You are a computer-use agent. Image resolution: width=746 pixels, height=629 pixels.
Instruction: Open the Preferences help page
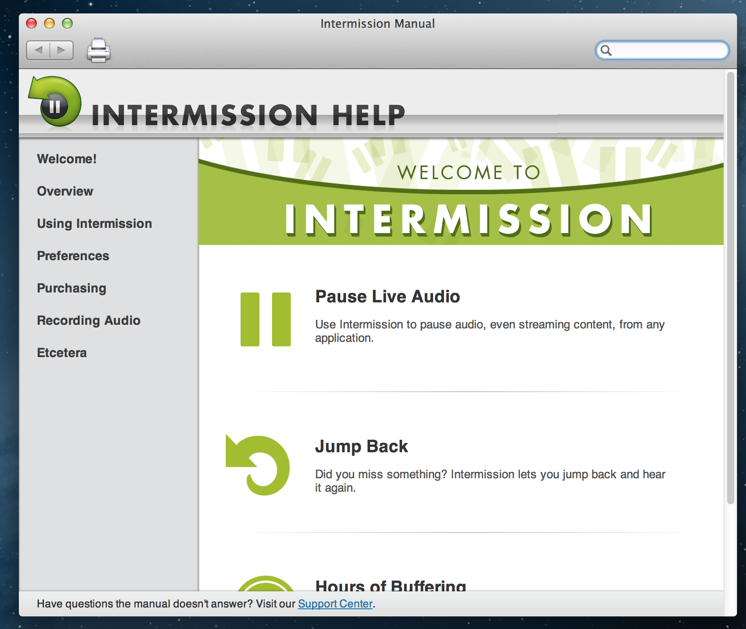click(x=73, y=256)
